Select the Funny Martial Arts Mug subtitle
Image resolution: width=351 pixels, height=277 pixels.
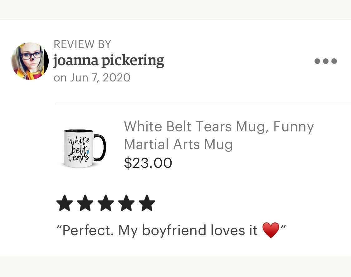coord(178,144)
